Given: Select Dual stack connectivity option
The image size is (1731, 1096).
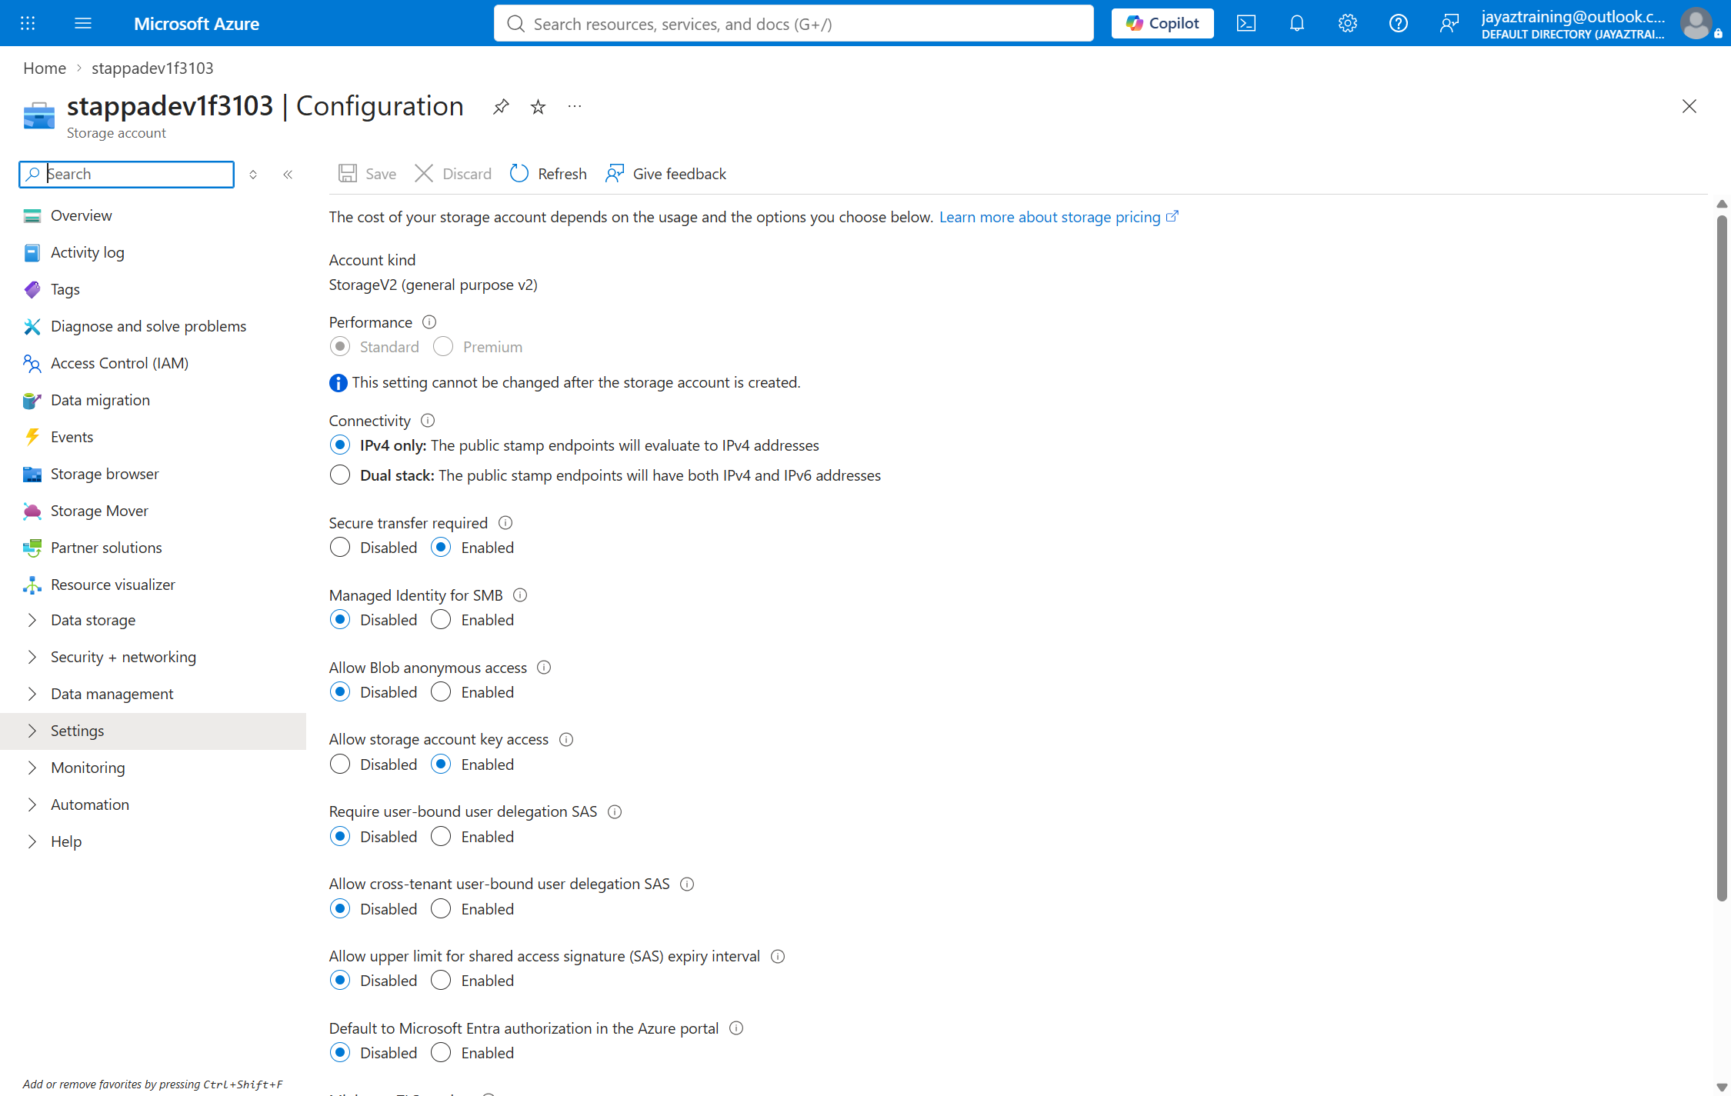Looking at the screenshot, I should 340,475.
